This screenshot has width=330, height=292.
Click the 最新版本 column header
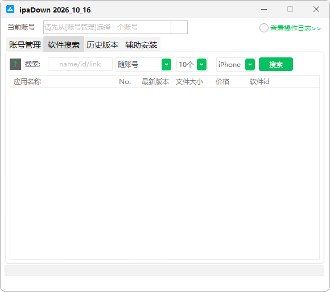tap(155, 81)
